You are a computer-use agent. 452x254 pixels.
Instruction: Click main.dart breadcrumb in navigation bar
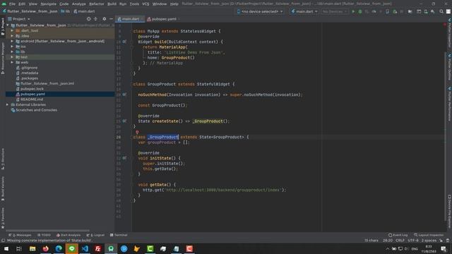pyautogui.click(x=84, y=11)
